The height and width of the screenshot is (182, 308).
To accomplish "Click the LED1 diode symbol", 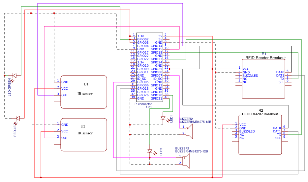I will [x=163, y=118].
